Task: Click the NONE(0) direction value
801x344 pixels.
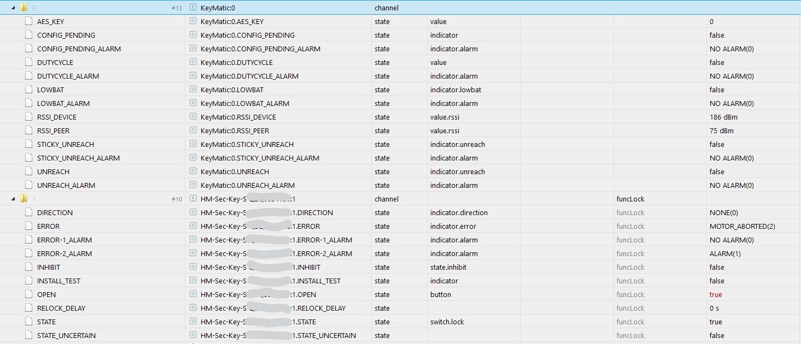Action: pyautogui.click(x=723, y=212)
